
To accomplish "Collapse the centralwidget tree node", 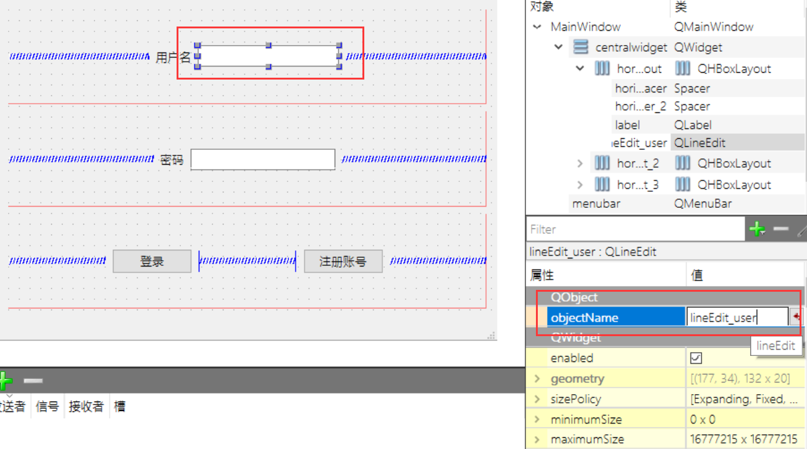I will pyautogui.click(x=559, y=47).
